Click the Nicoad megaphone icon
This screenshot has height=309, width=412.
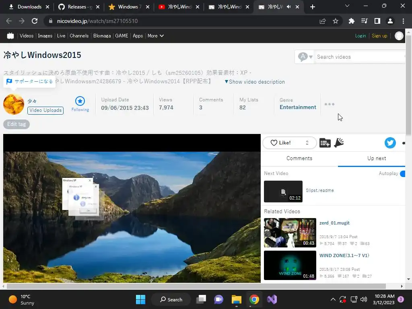point(339,143)
